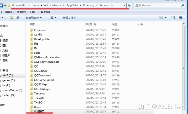Select 视频 library in navigation pane

[x=5, y=41]
